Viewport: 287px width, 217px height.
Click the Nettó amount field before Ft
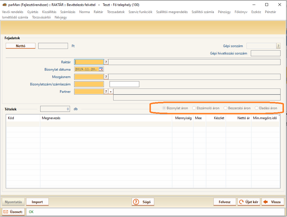pos(53,46)
